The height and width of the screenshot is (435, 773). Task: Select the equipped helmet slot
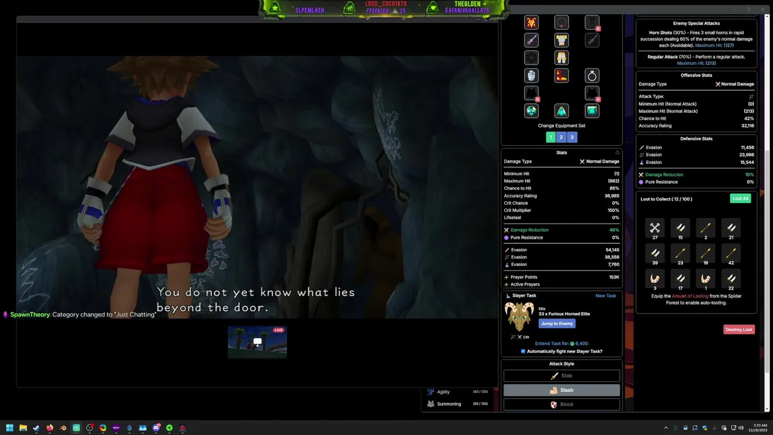531,23
